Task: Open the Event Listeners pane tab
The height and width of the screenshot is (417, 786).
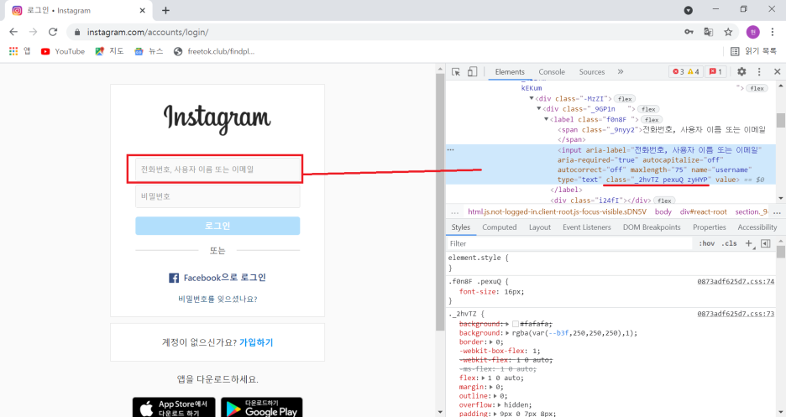Action: (586, 227)
